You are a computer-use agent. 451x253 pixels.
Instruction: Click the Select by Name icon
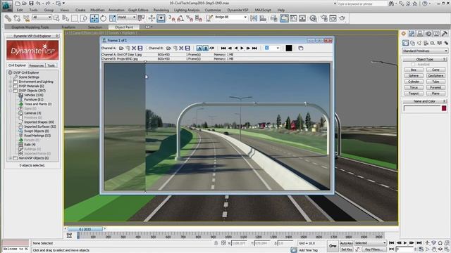pos(66,18)
